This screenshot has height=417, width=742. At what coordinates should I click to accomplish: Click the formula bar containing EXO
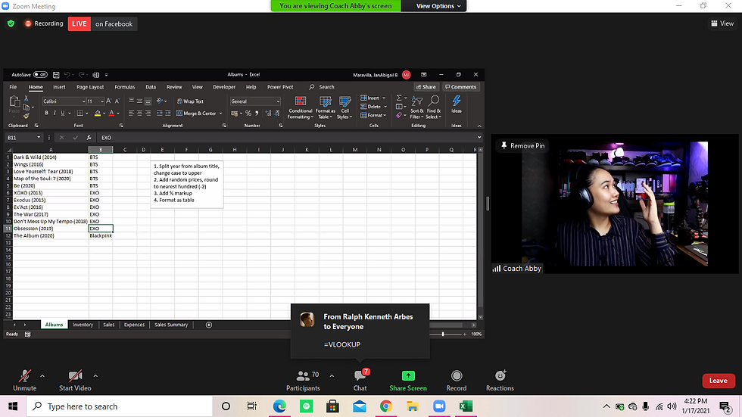[x=287, y=138]
